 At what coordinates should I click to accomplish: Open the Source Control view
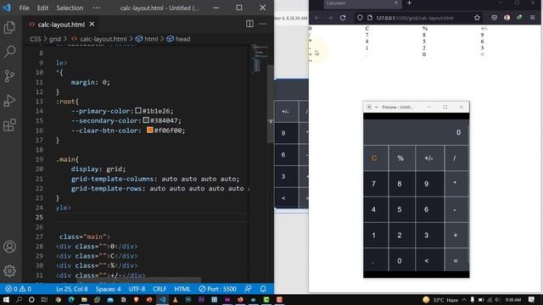(x=9, y=76)
